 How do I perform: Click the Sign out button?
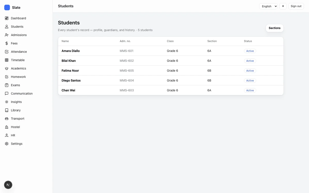click(296, 6)
